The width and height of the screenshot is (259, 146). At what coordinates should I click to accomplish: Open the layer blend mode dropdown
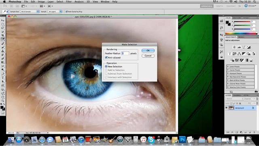click(x=234, y=99)
